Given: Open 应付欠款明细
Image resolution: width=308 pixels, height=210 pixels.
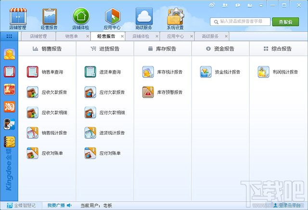Looking at the screenshot, I should [105, 113].
